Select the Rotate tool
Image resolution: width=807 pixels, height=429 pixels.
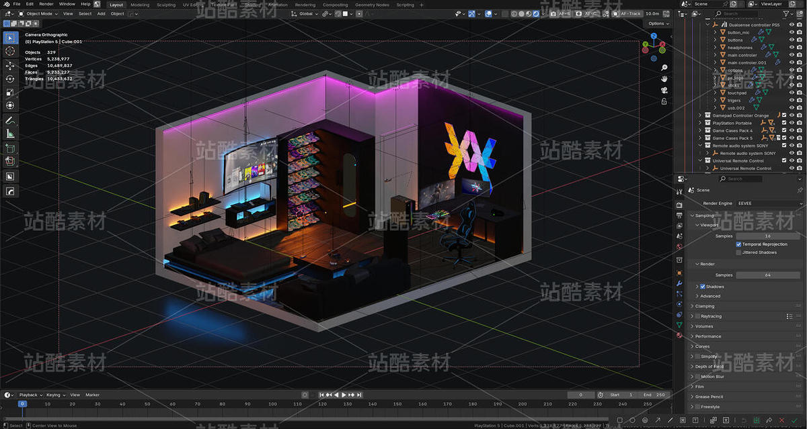point(10,79)
